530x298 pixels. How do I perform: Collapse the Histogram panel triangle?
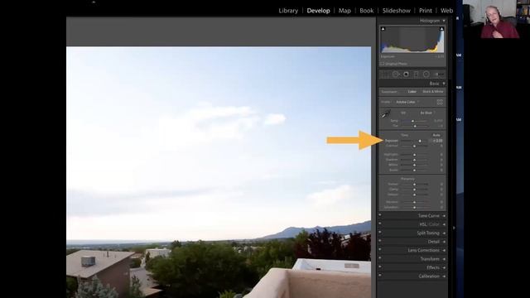click(x=444, y=21)
